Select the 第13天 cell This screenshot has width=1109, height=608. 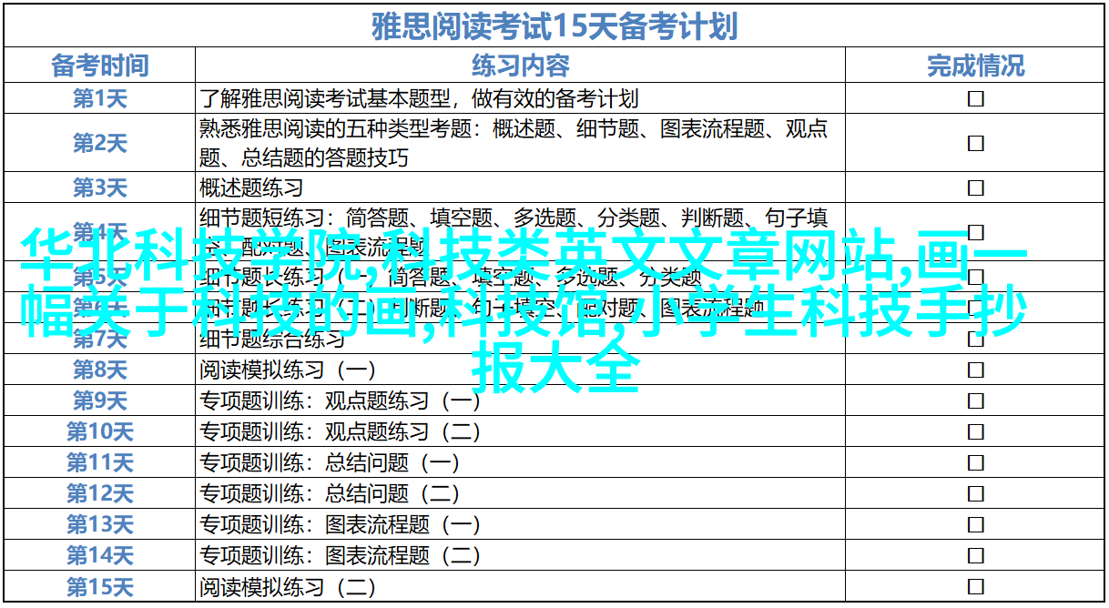point(99,524)
